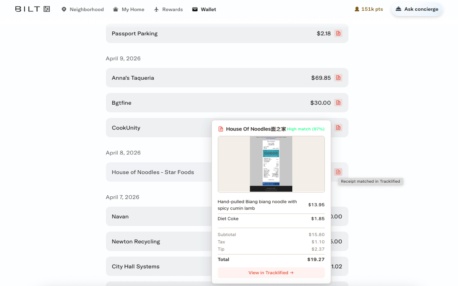This screenshot has width=458, height=286.
Task: Click the High match (97%) label
Action: click(306, 129)
